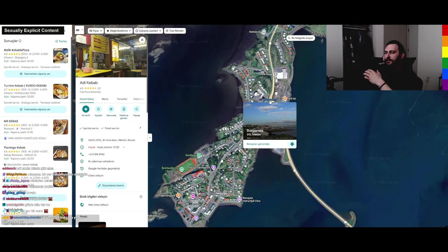Order online from Turninn Kebab
448x252 pixels.
pos(35,109)
